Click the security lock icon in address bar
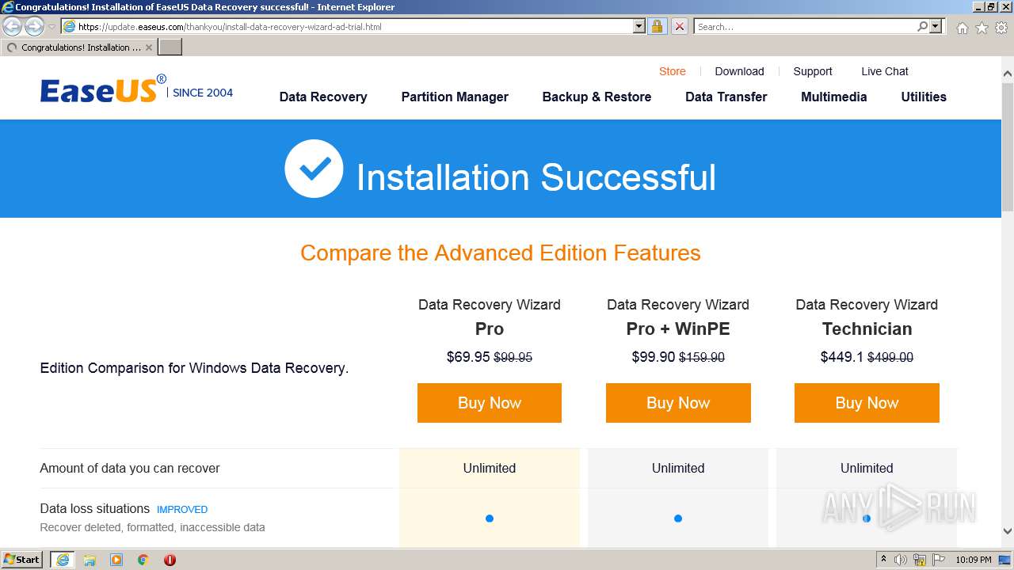This screenshot has width=1014, height=570. [657, 26]
